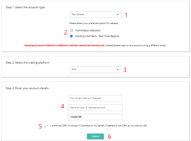This screenshot has width=191, height=141.
Task: Click the field containing 123456789
Action: [x=95, y=117]
